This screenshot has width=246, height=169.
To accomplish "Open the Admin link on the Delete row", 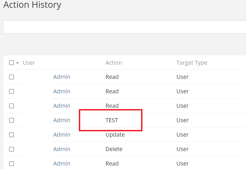I will (x=62, y=149).
